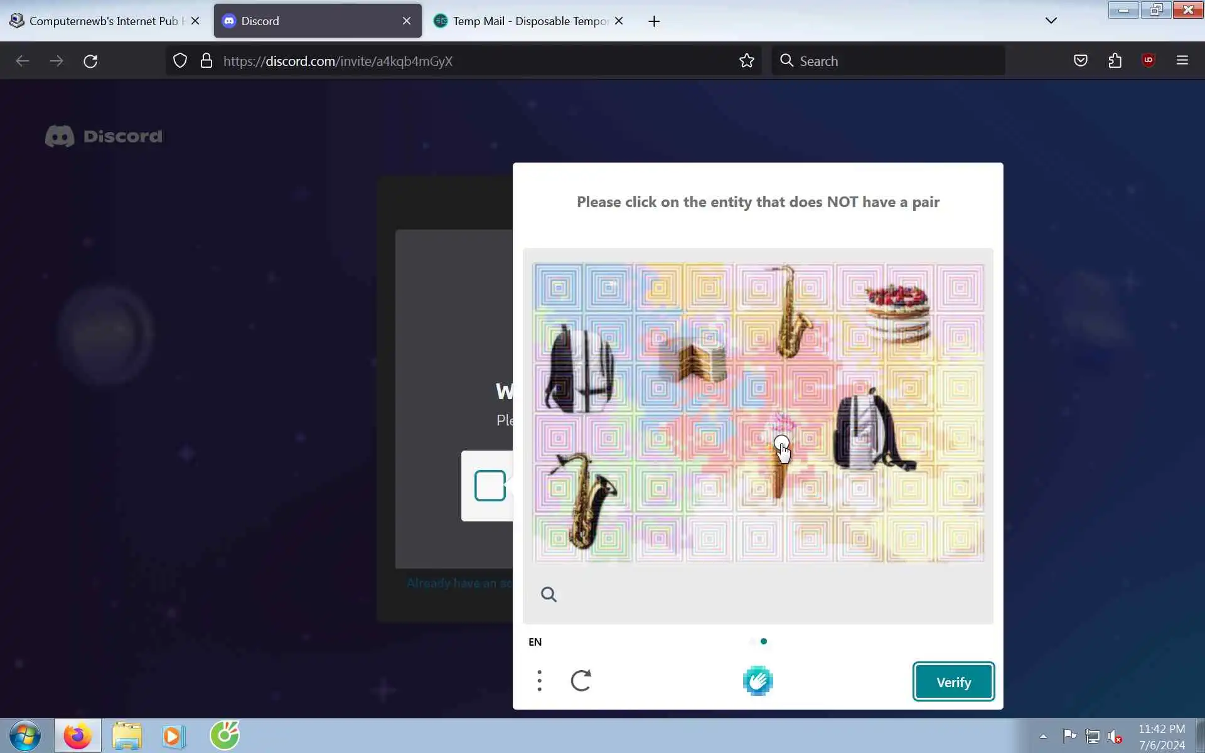Expand the list all tabs chevron
This screenshot has height=753, width=1205.
click(1051, 21)
